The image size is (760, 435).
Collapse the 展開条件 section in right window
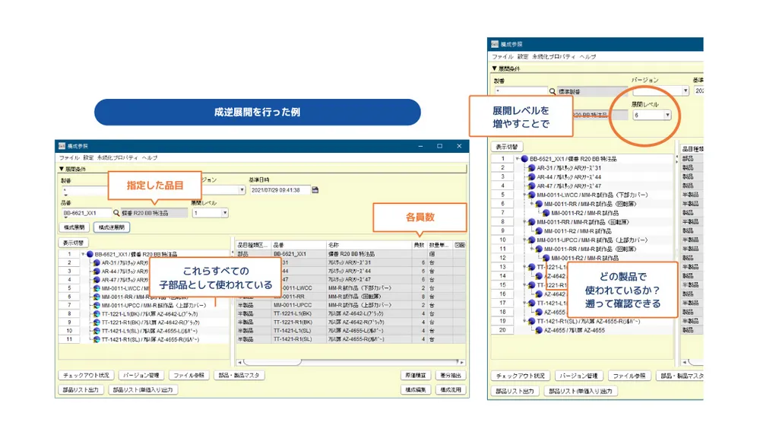click(x=495, y=68)
